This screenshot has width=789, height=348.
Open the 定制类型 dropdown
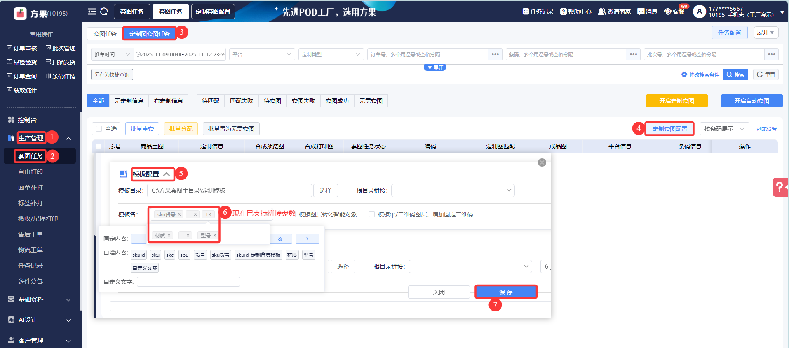click(331, 54)
